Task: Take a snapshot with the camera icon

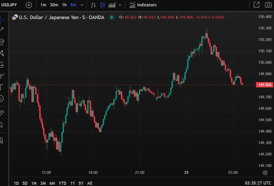Action: 268,5
